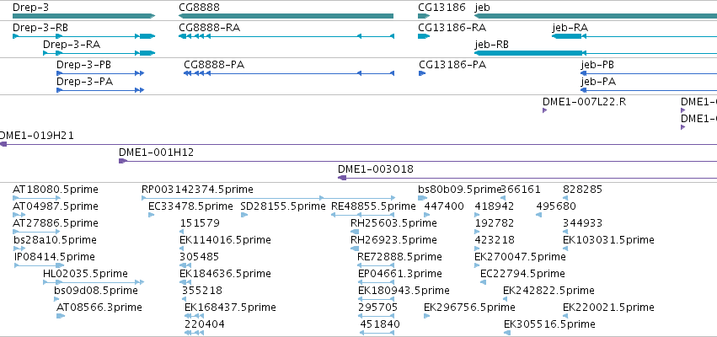Select the jeb-RB transcript thick bar
Screen dimensions: 717x337
tap(528, 53)
